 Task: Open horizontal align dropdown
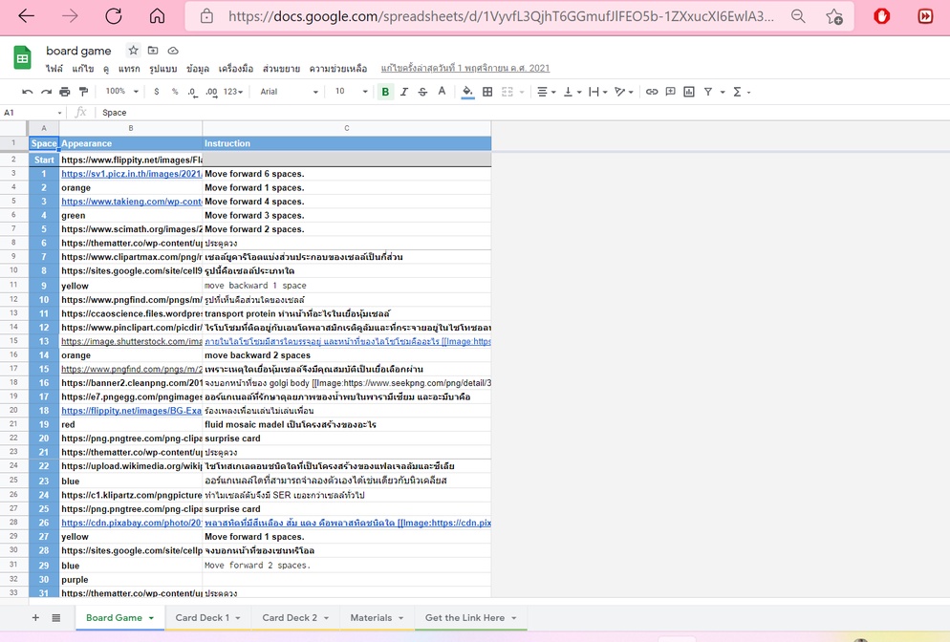(x=546, y=92)
